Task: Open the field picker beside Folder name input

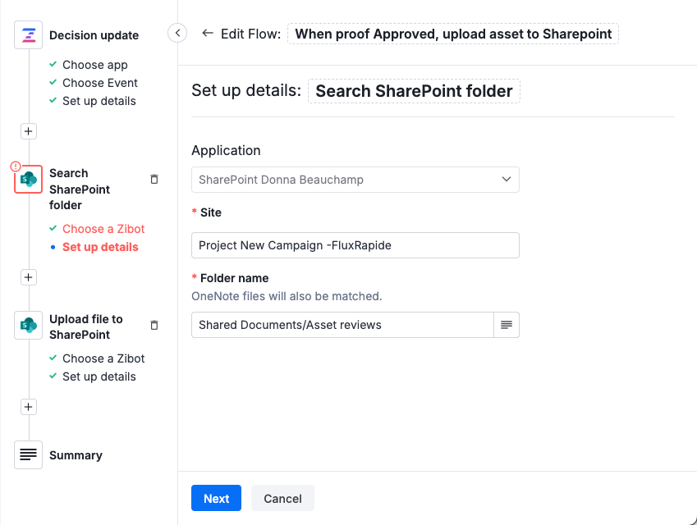Action: [x=507, y=325]
